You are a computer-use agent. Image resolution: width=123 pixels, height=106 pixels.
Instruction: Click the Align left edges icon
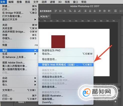click(x=70, y=11)
